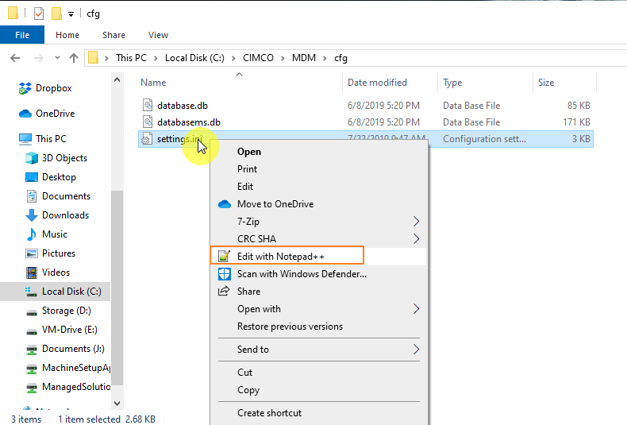Click the MachineSetupAp network drive icon
627x425 pixels.
click(32, 369)
